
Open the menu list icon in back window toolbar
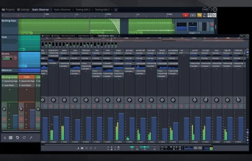click(11, 138)
